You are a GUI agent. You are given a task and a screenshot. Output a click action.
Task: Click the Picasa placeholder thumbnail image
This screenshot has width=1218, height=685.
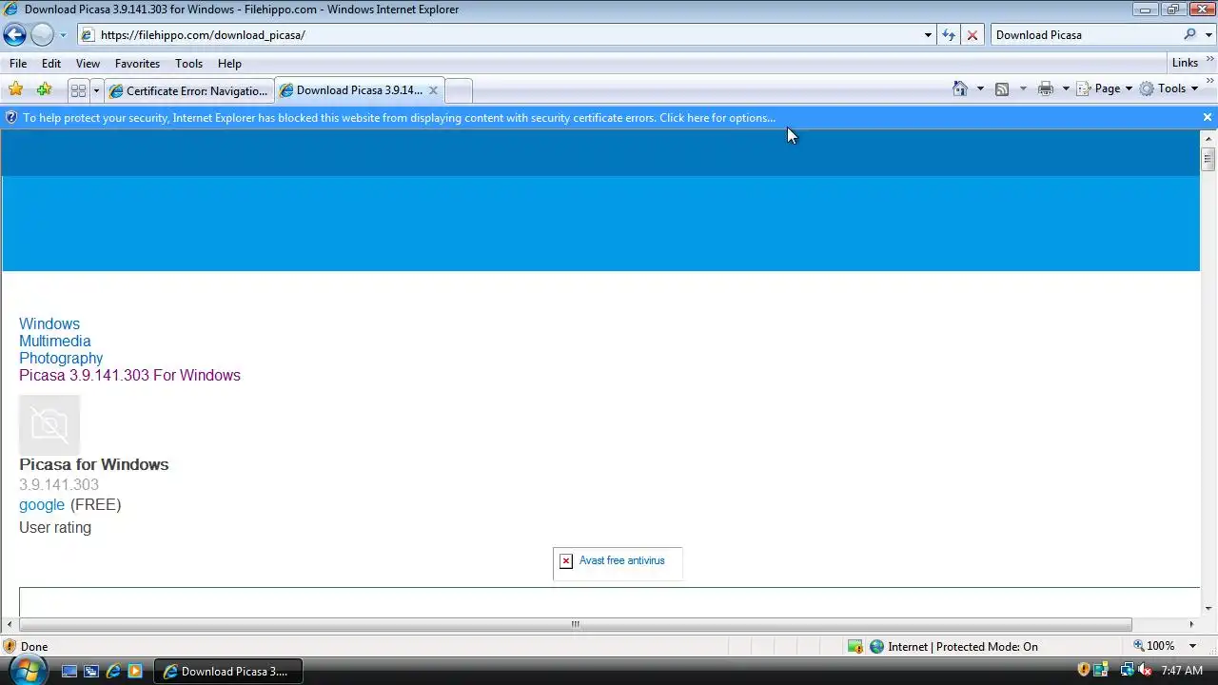[x=49, y=424]
